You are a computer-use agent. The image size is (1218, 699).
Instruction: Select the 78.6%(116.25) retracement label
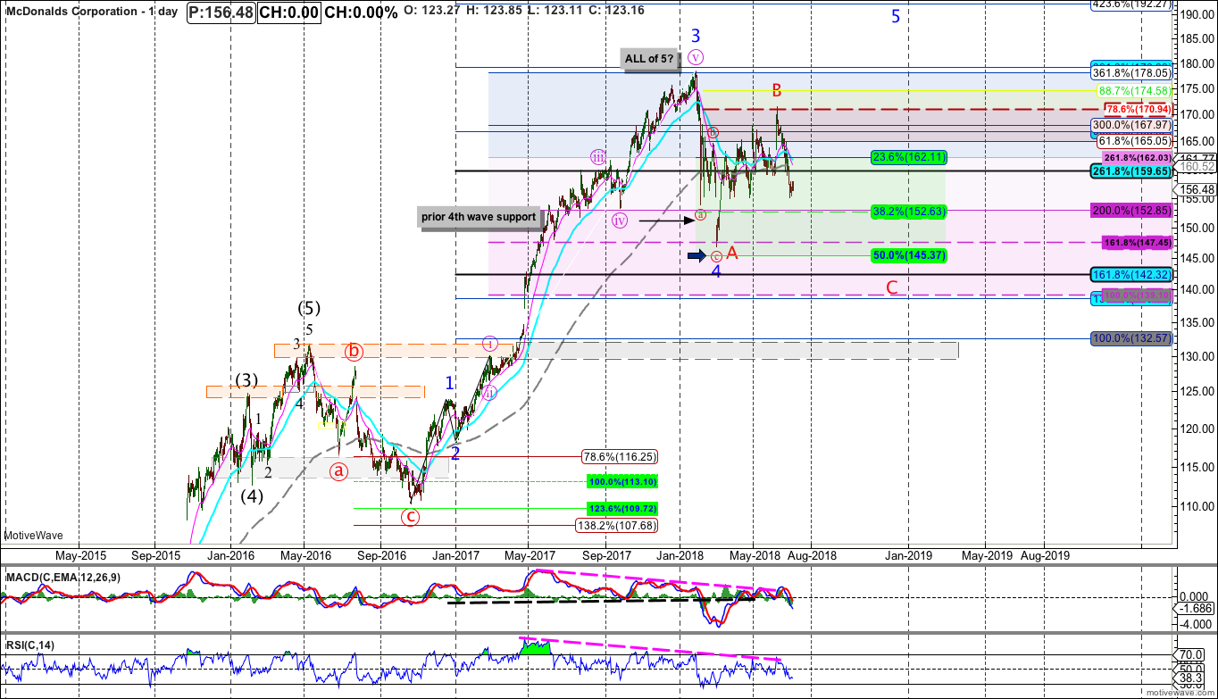click(x=620, y=456)
